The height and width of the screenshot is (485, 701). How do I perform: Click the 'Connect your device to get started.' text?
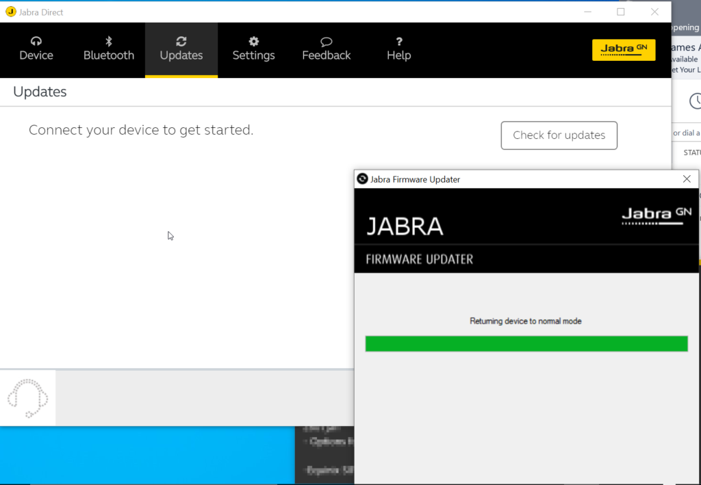141,130
